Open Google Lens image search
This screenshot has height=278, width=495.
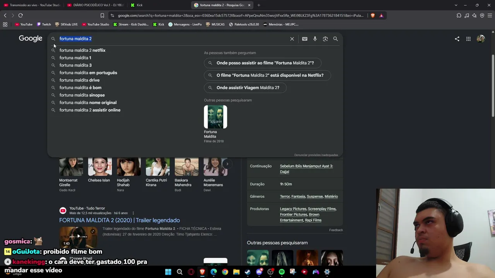tap(325, 39)
